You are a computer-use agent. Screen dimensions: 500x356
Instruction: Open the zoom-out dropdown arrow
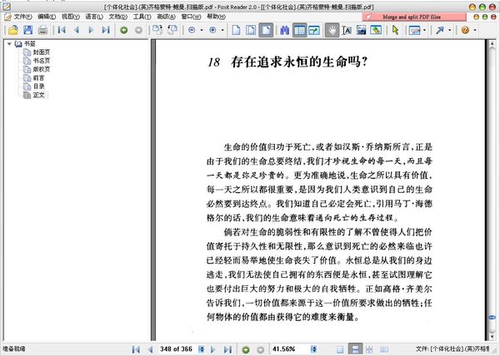201,31
